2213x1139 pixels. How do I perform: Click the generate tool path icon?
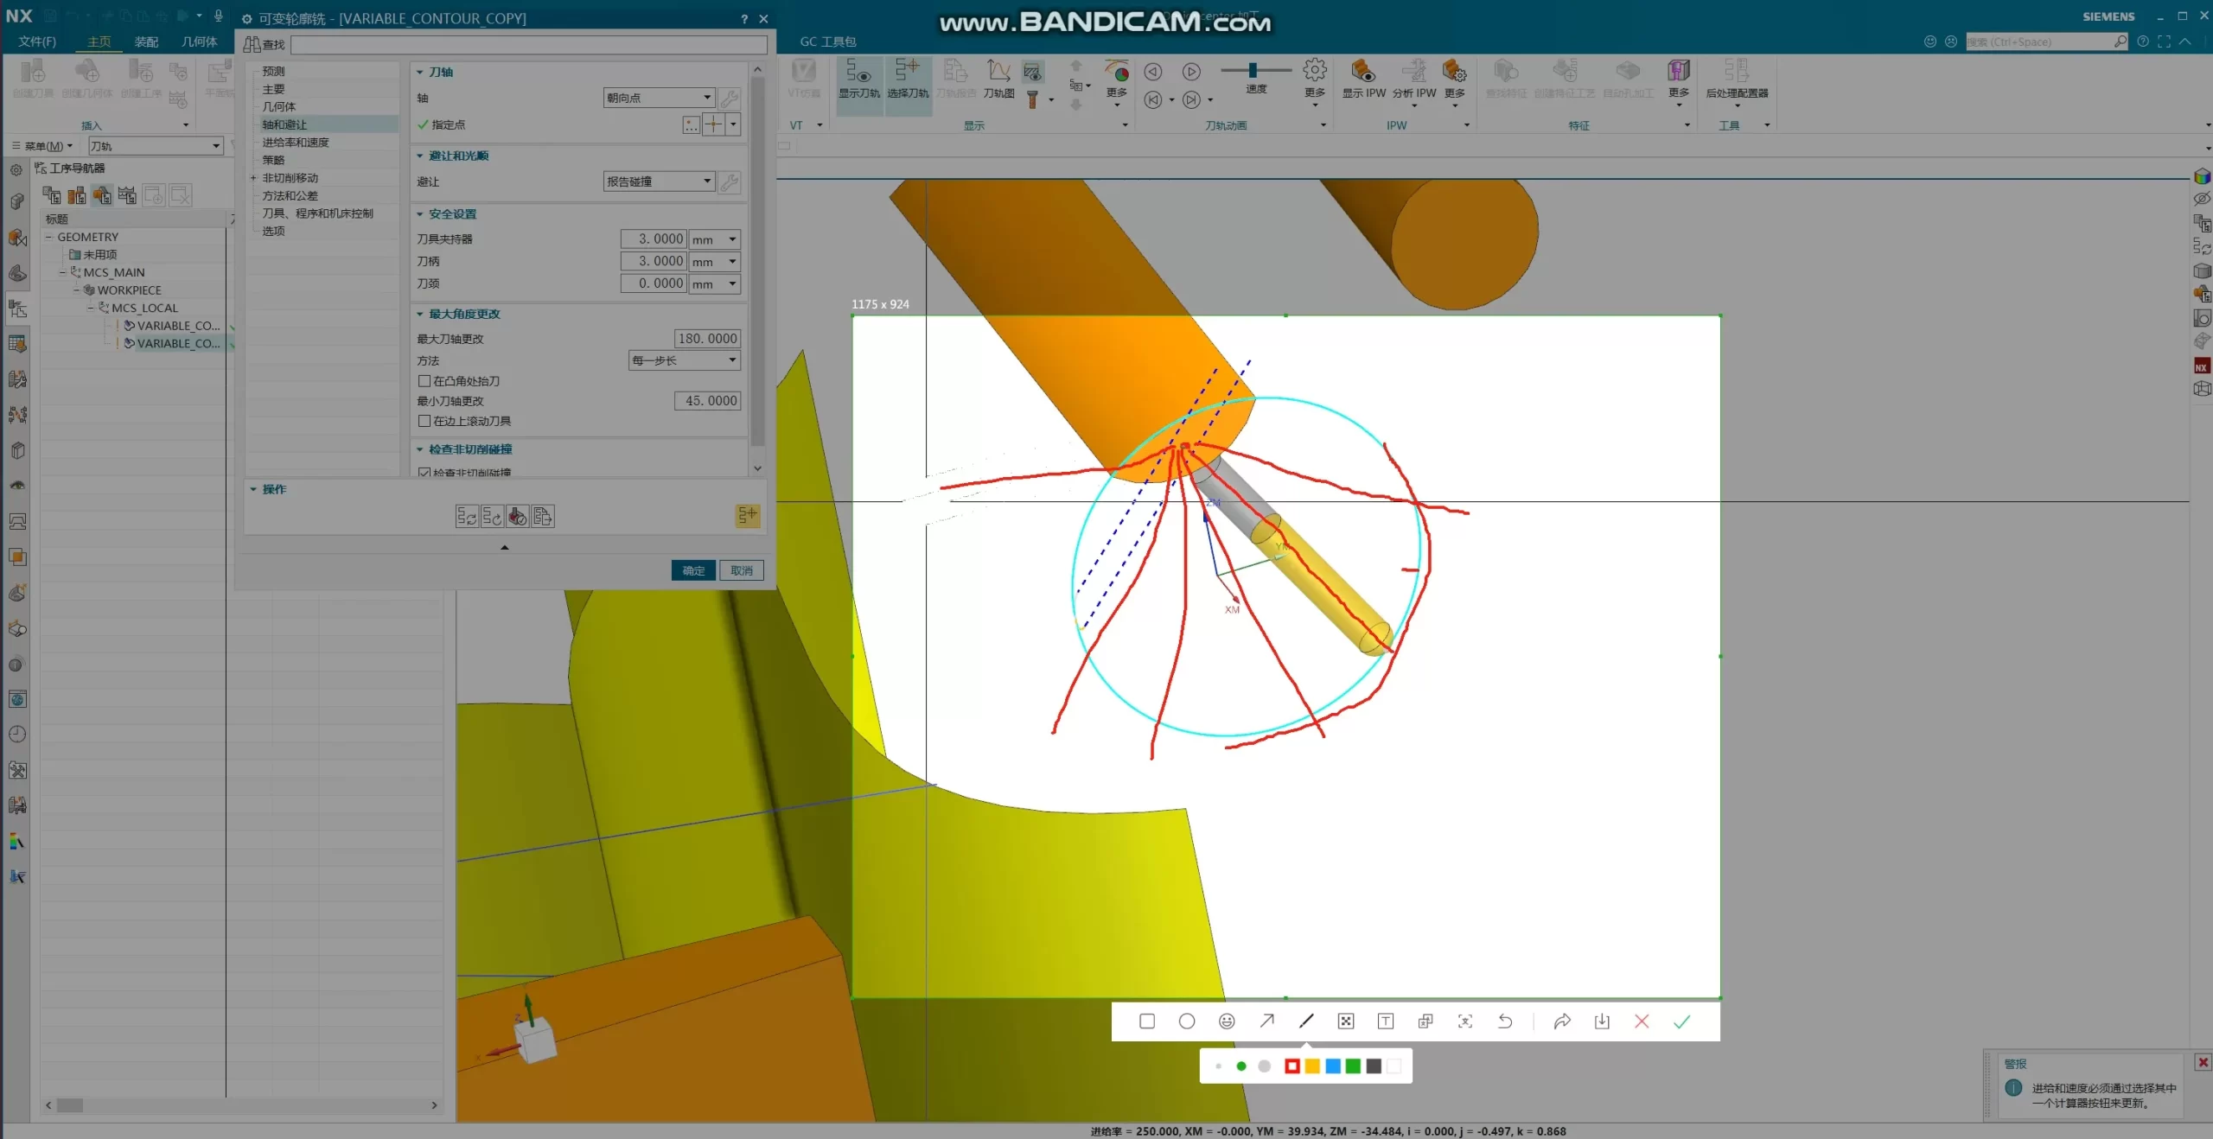tap(467, 517)
